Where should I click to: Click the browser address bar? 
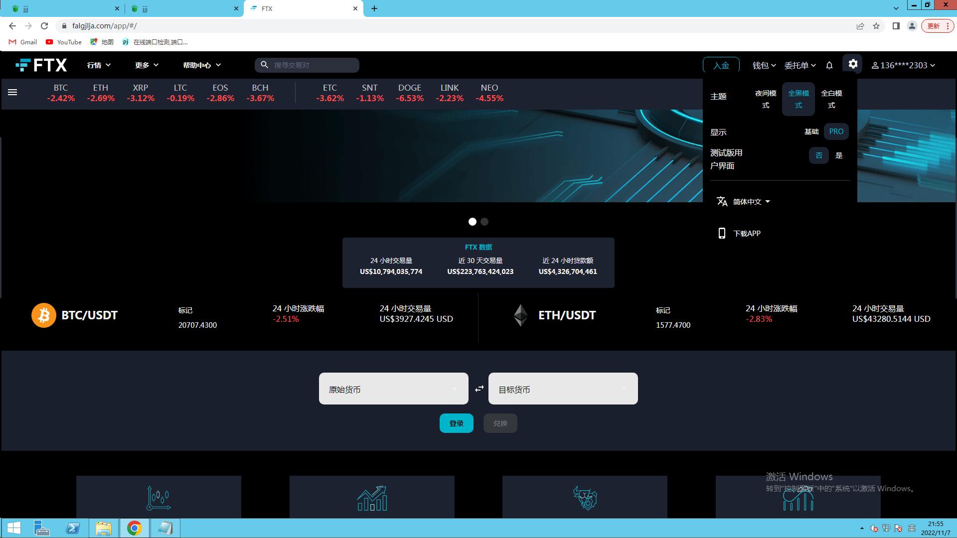click(454, 26)
